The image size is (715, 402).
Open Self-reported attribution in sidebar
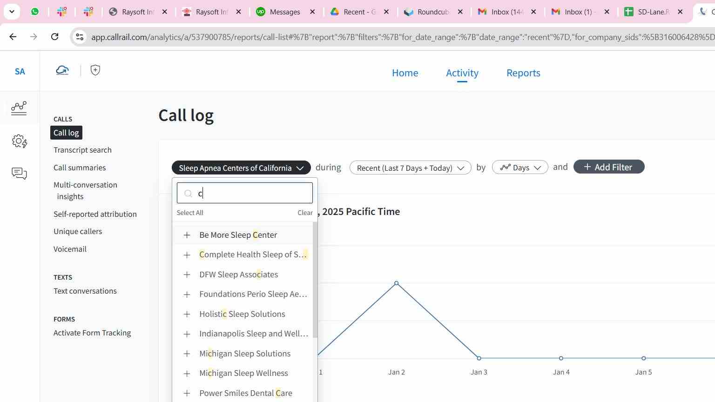(x=95, y=214)
